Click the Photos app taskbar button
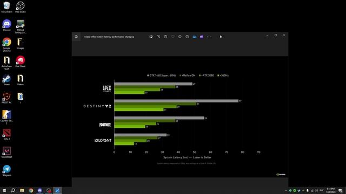The image size is (346, 194). (x=57, y=190)
